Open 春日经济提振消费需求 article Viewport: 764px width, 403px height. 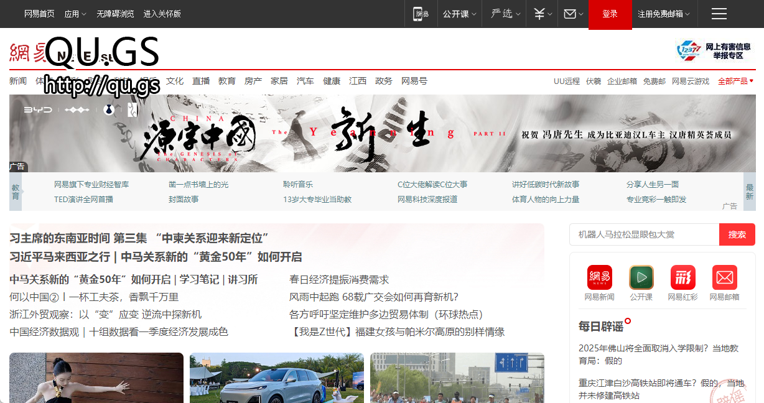point(339,280)
